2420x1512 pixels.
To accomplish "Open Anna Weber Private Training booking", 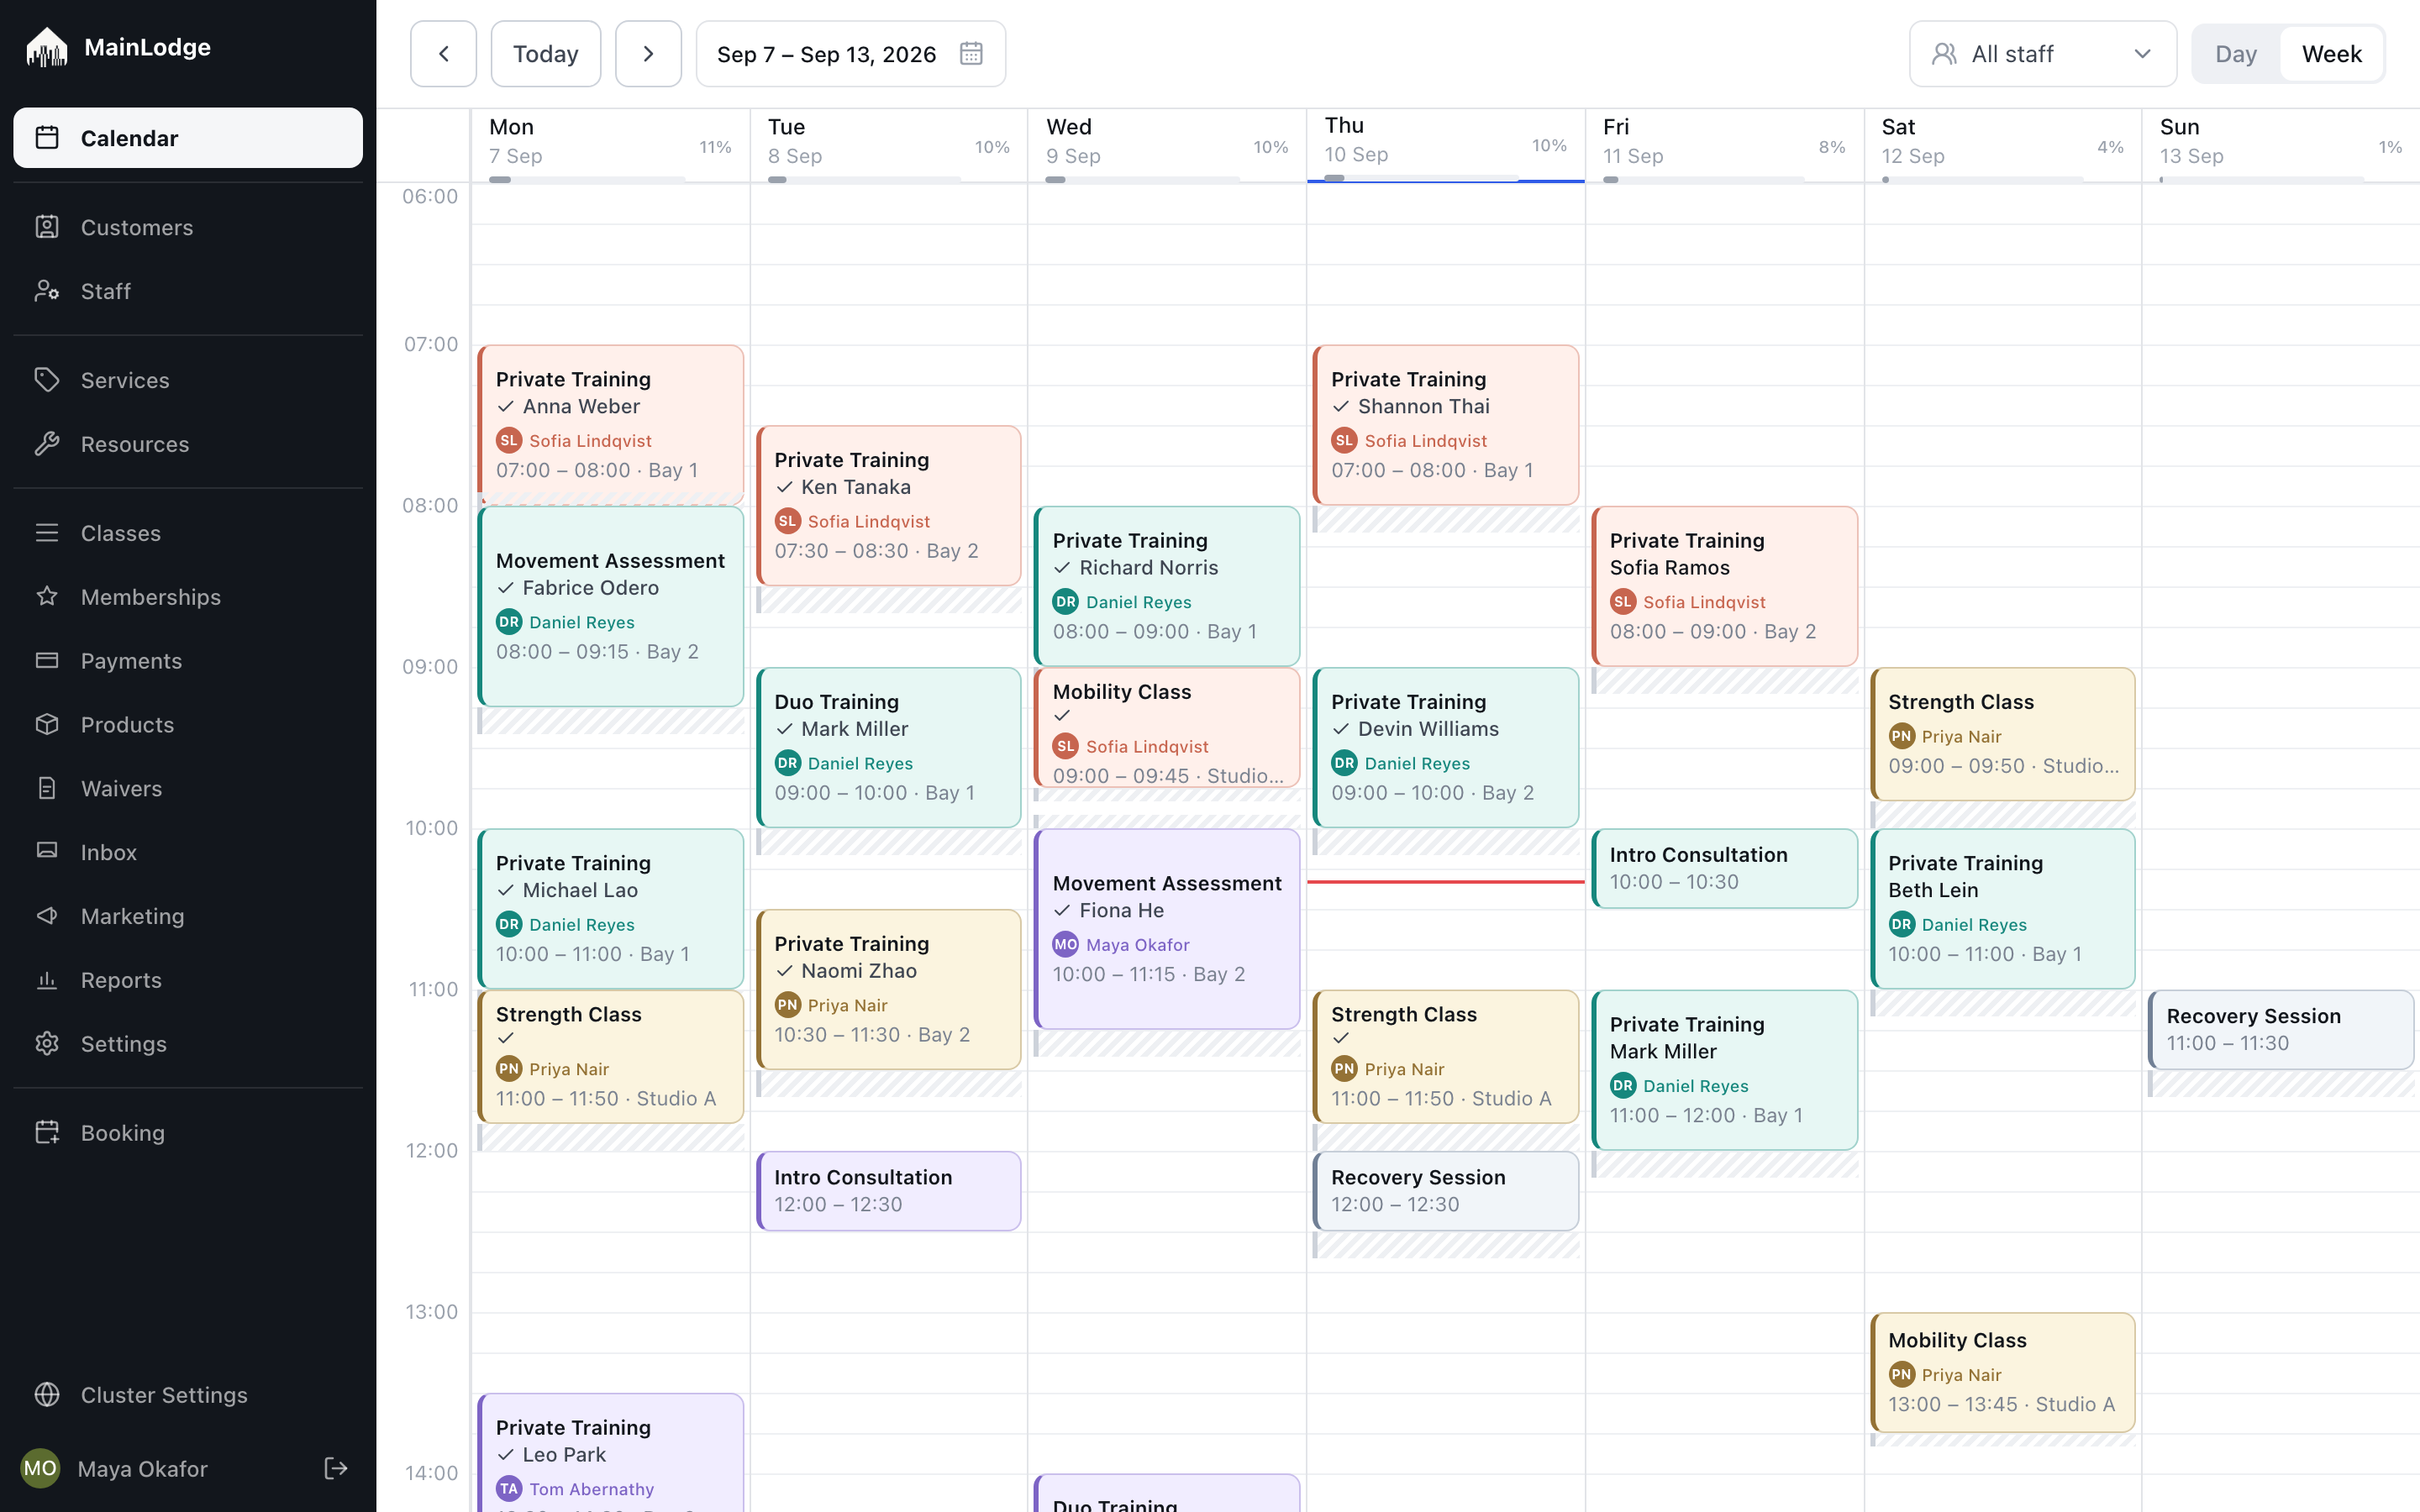I will pyautogui.click(x=611, y=425).
